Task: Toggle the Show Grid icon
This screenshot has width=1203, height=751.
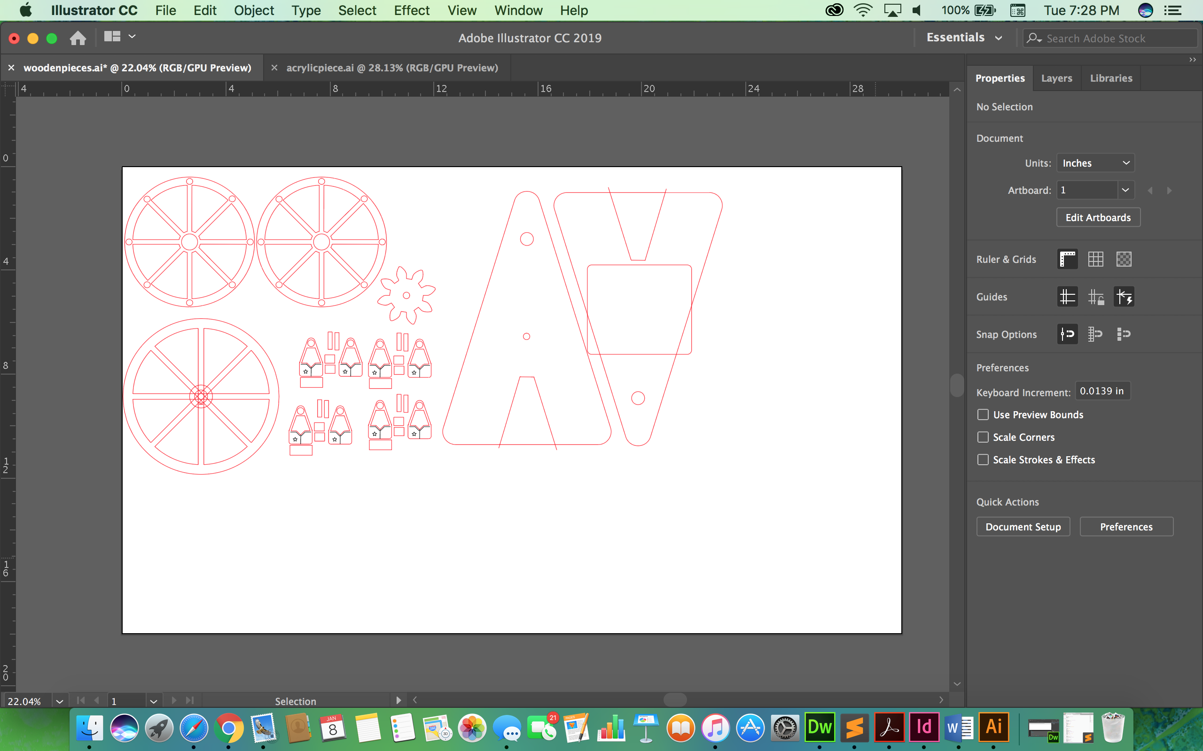Action: (x=1095, y=259)
